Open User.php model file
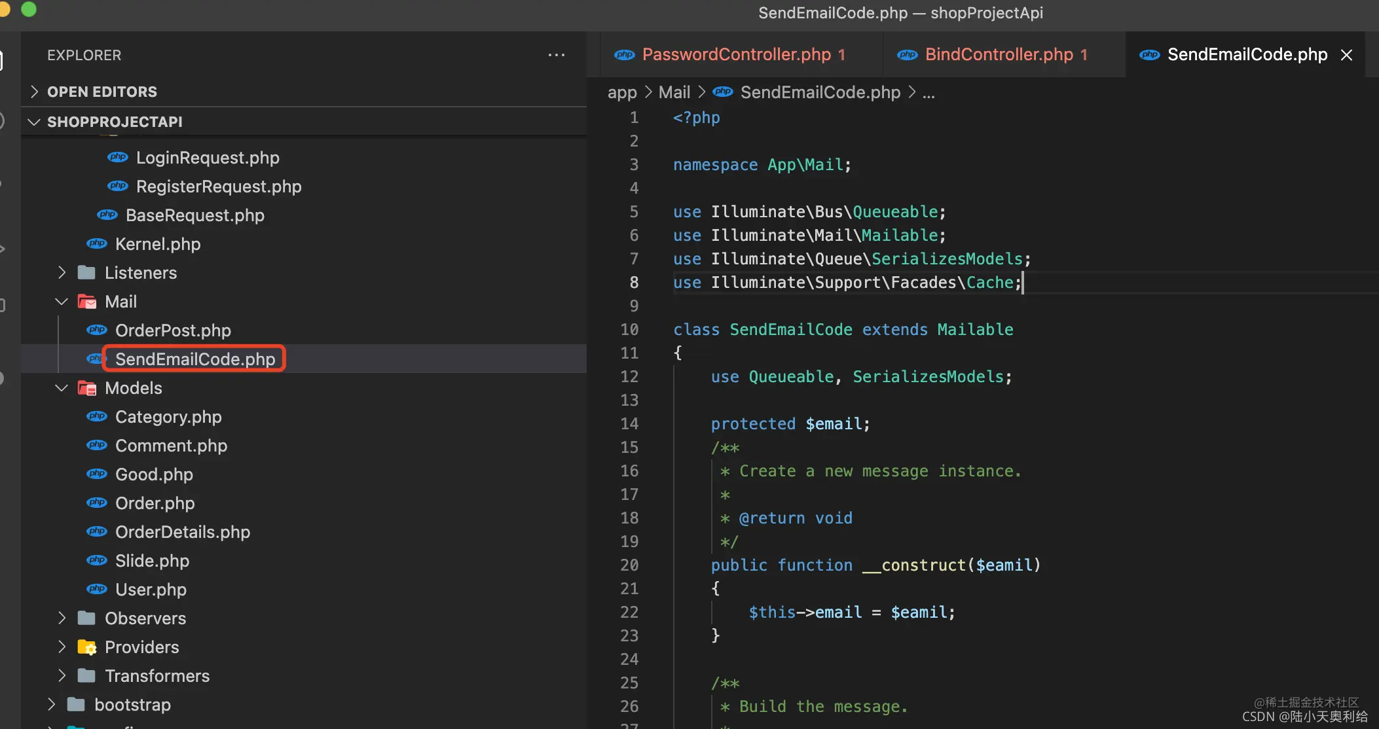The height and width of the screenshot is (729, 1379). pyautogui.click(x=151, y=590)
